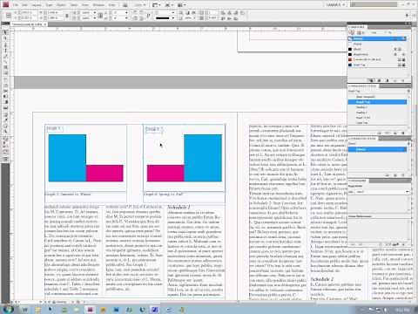Open the workspace switcher dropdown
418x314 pixels.
[x=335, y=4]
